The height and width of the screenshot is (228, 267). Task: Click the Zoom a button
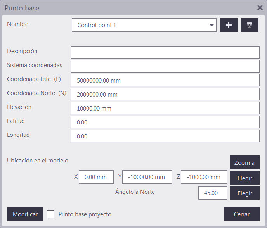(x=244, y=162)
